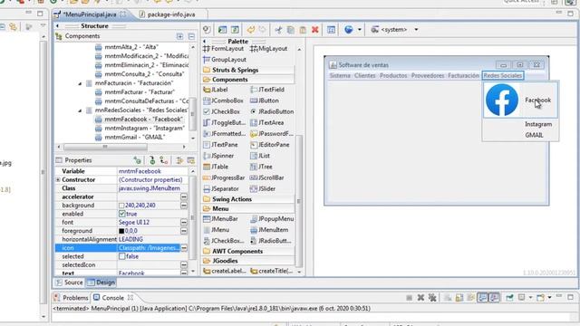
Task: Open the look and feel system dropdown
Action: (x=416, y=30)
